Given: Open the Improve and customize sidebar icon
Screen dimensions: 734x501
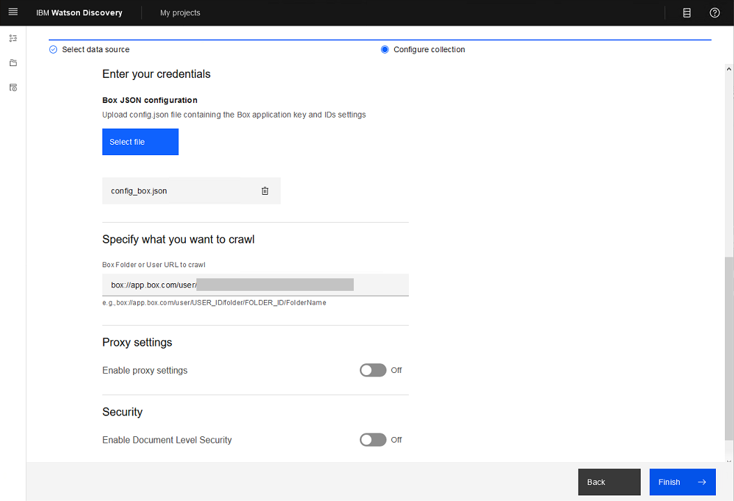Looking at the screenshot, I should click(x=13, y=38).
